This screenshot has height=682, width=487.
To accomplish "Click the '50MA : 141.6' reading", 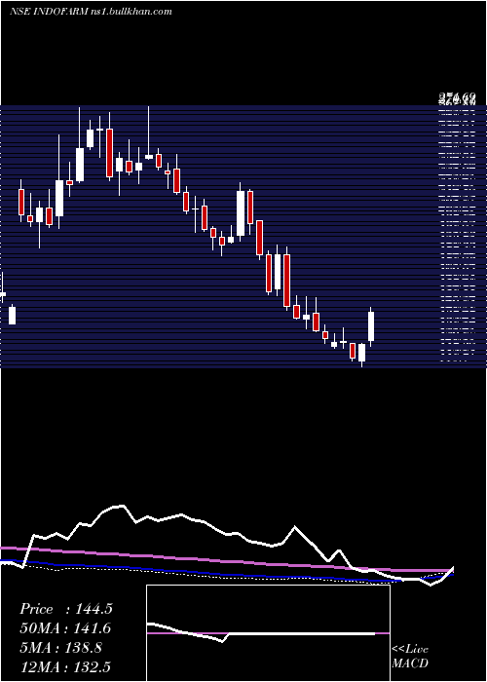I will (65, 628).
